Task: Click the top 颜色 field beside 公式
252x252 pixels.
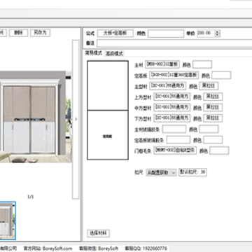Action: (x=166, y=34)
